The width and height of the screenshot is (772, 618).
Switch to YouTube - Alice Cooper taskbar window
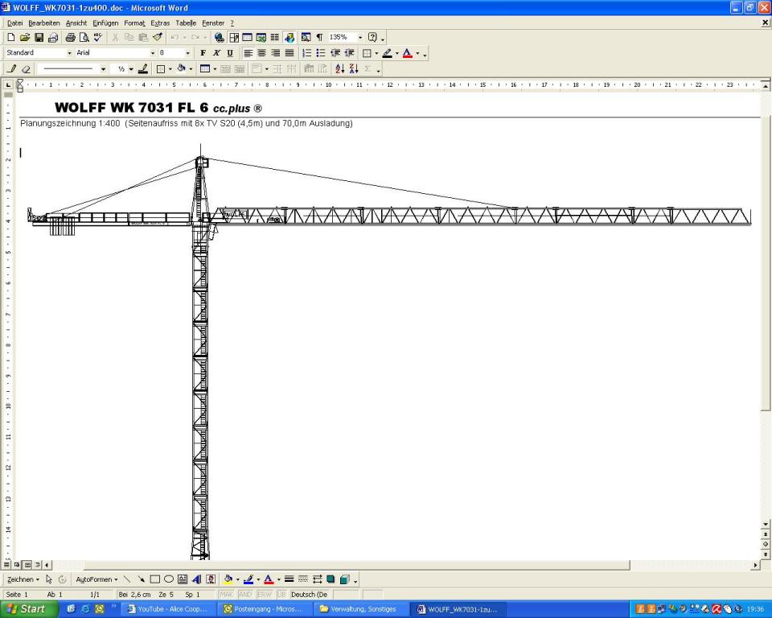click(168, 609)
